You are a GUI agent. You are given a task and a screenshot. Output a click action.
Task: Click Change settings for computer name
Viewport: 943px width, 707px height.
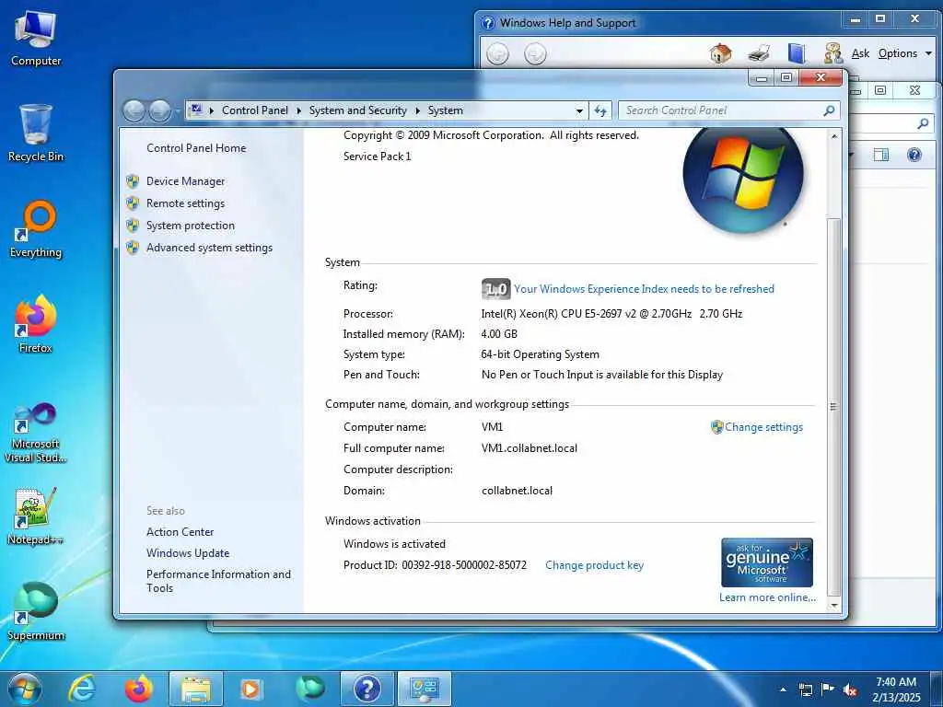[763, 427]
